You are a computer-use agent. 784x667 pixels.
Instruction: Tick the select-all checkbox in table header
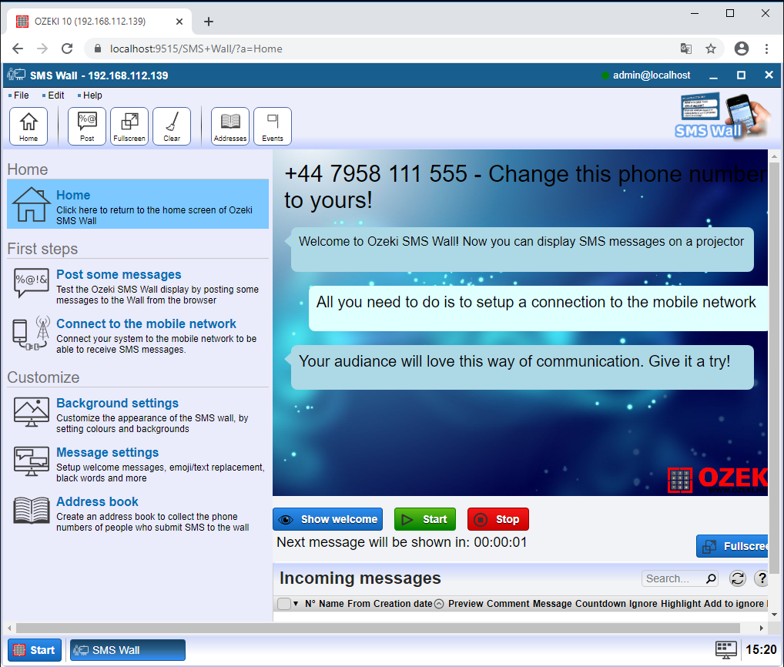click(284, 604)
